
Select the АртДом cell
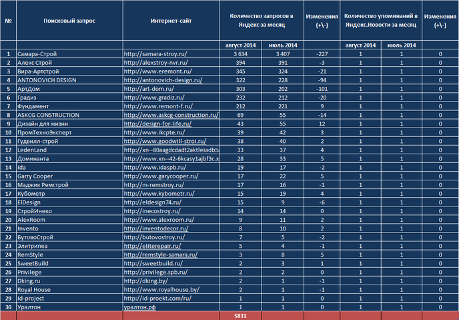click(69, 89)
